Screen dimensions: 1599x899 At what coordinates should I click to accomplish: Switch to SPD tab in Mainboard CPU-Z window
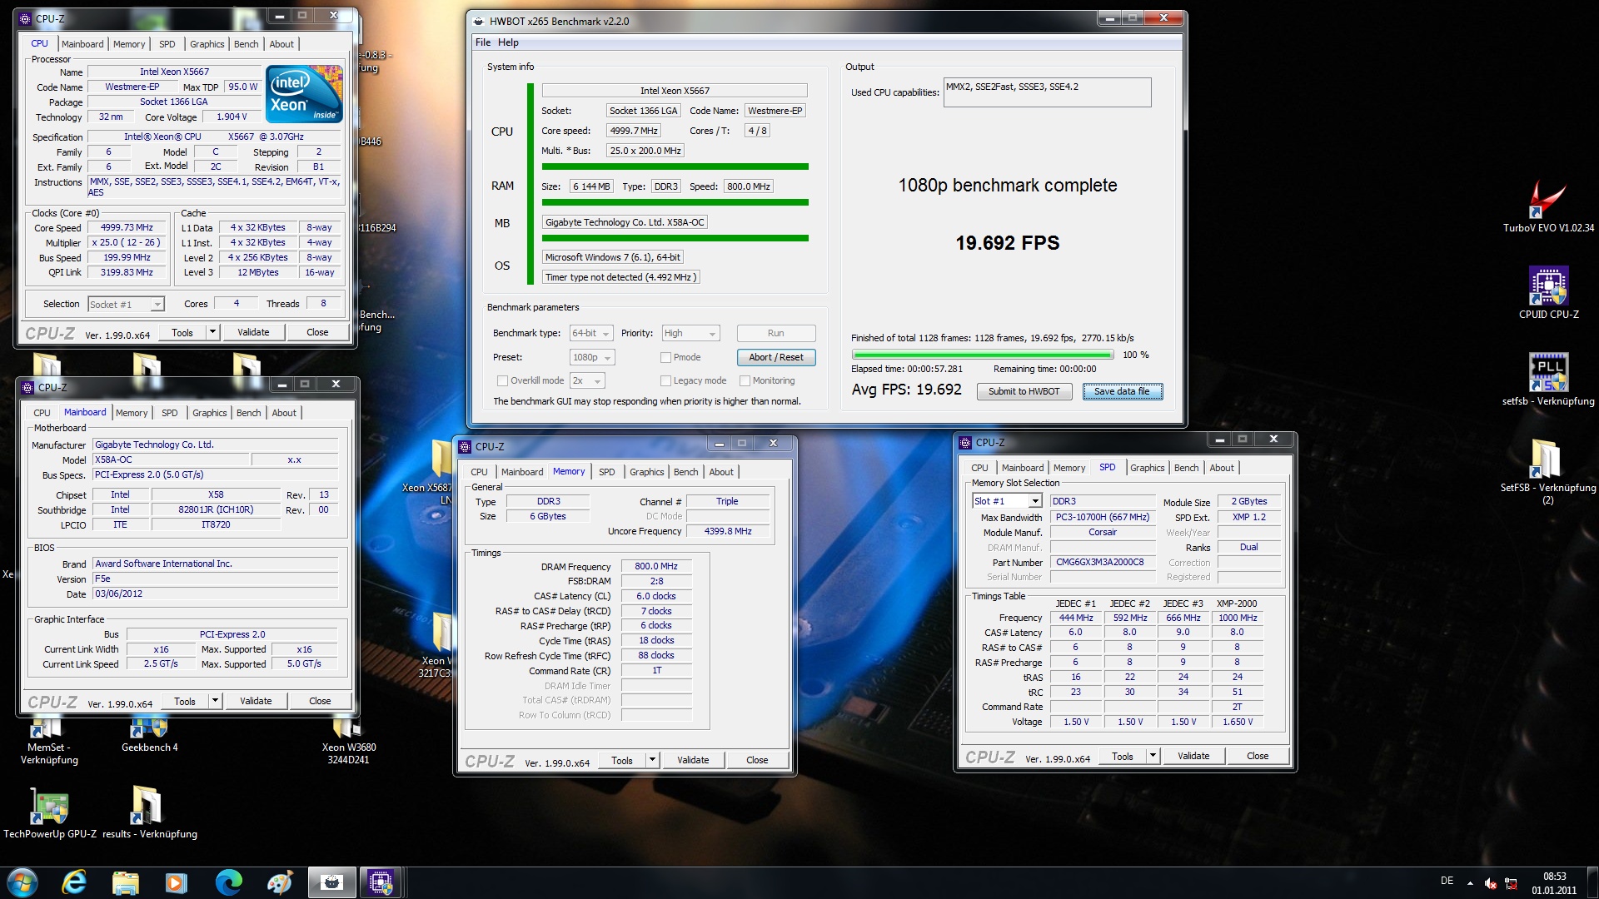169,413
